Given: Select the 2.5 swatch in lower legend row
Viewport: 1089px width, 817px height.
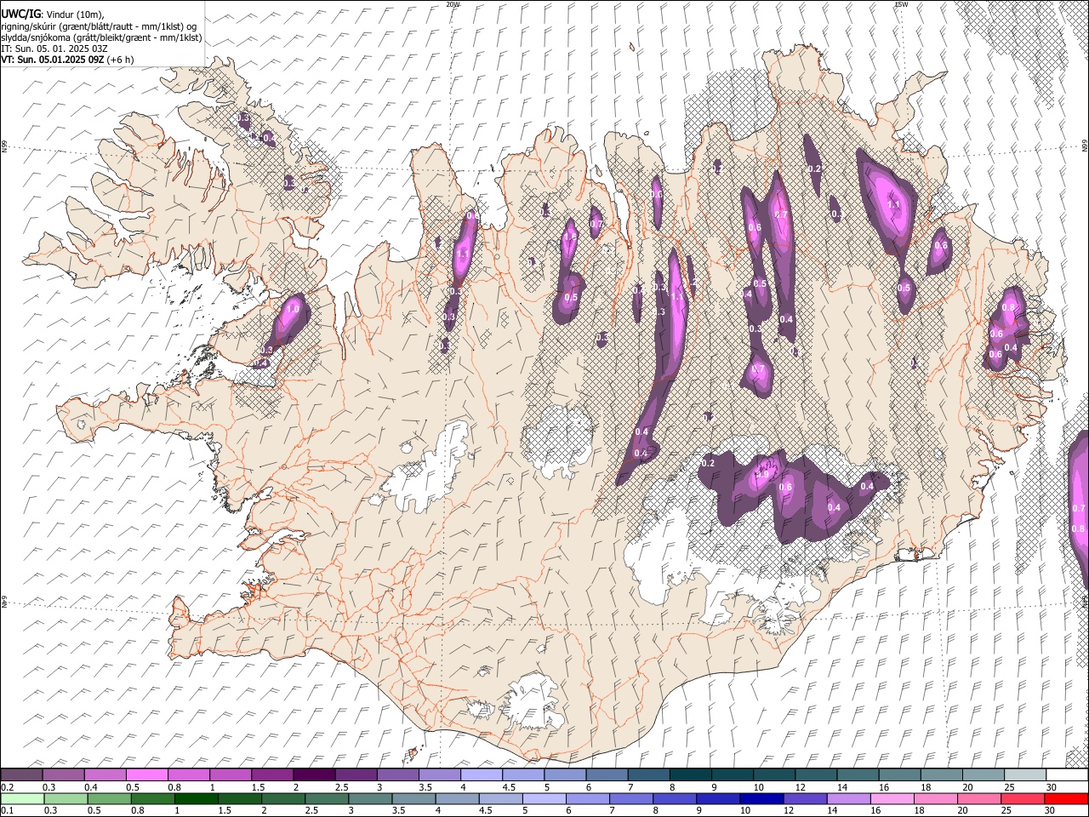Looking at the screenshot, I should click(x=327, y=798).
